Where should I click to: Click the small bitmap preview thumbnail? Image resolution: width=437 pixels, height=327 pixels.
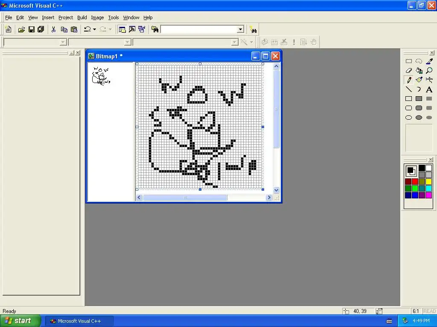pyautogui.click(x=101, y=76)
